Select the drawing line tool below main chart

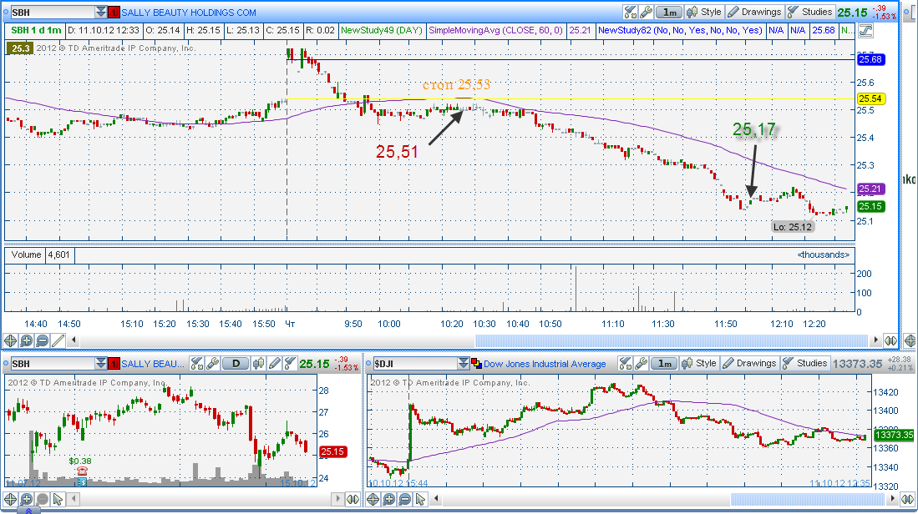58,340
